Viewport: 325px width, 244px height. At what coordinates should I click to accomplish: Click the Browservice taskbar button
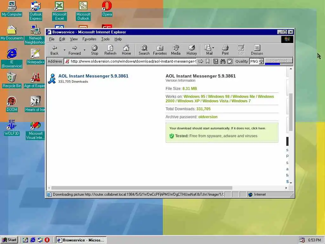tap(81, 240)
